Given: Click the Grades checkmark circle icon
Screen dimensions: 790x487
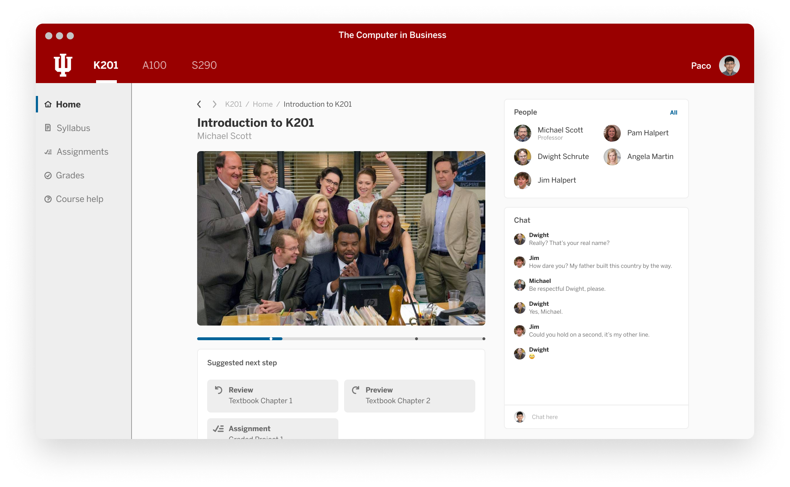Looking at the screenshot, I should [48, 175].
